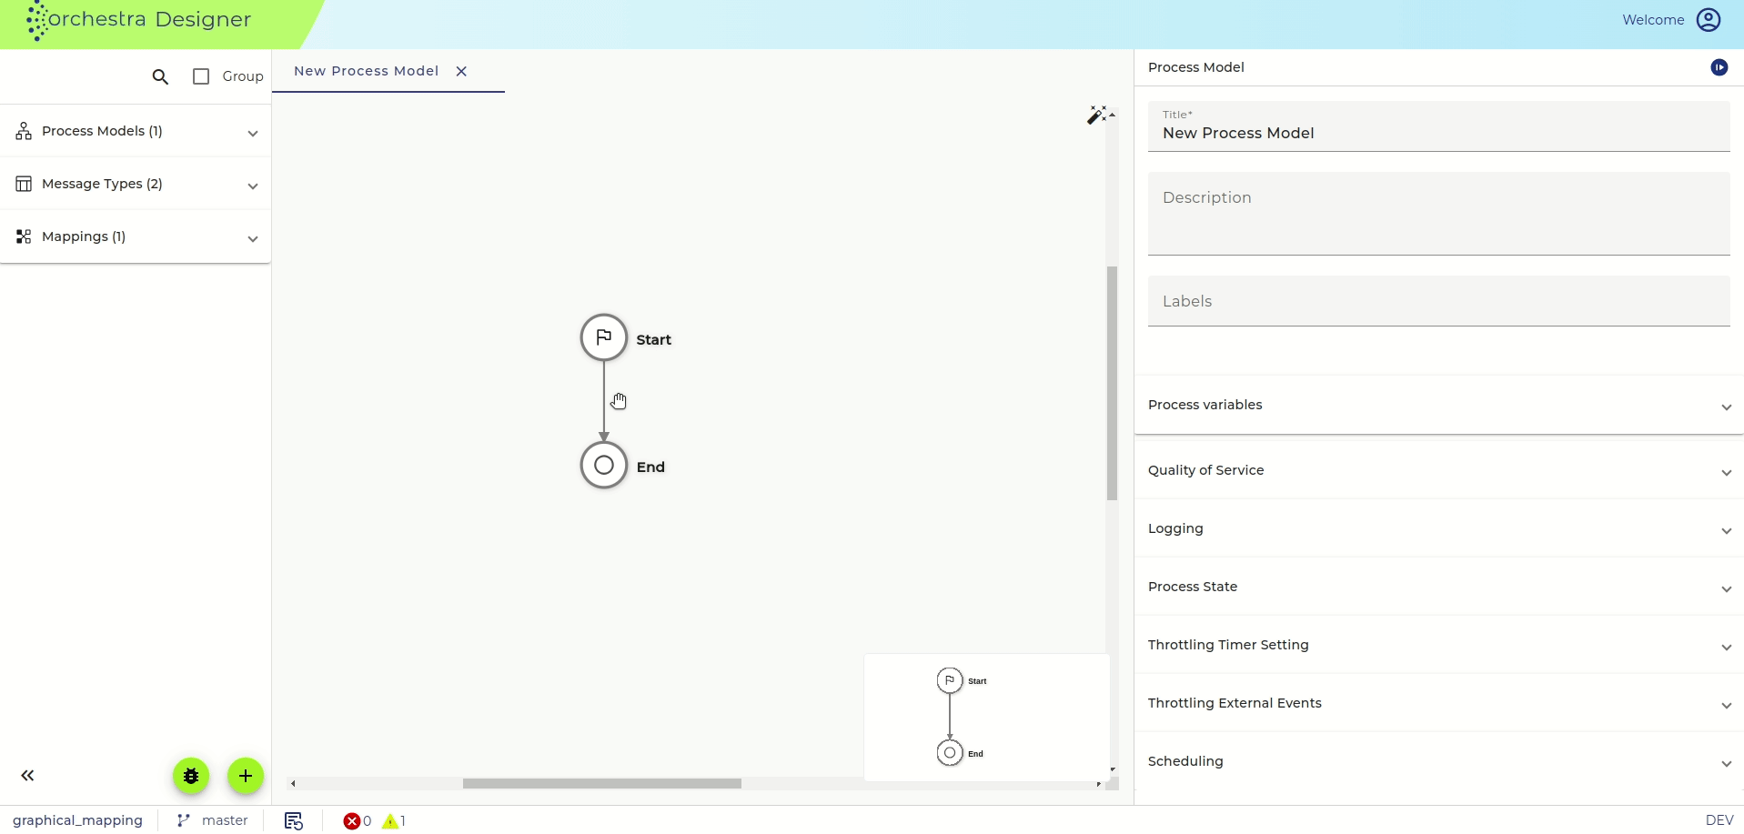Expand the Process variables section
Image resolution: width=1744 pixels, height=834 pixels.
[x=1438, y=405]
